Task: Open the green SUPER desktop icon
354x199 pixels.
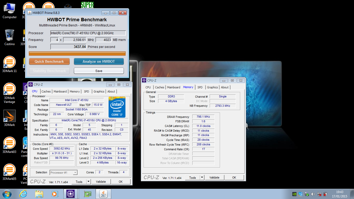Action: click(x=87, y=5)
